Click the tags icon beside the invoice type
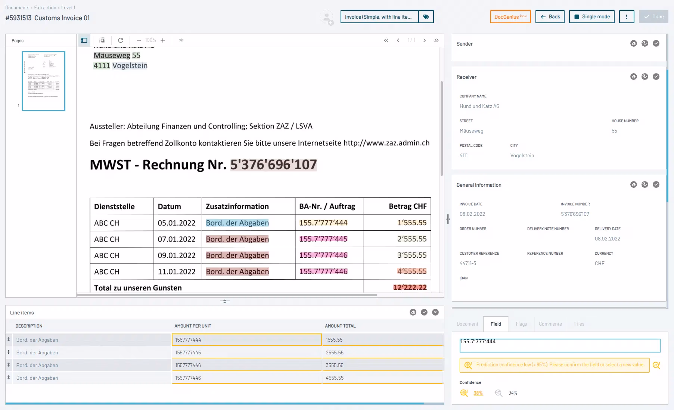The width and height of the screenshot is (674, 410). (426, 17)
